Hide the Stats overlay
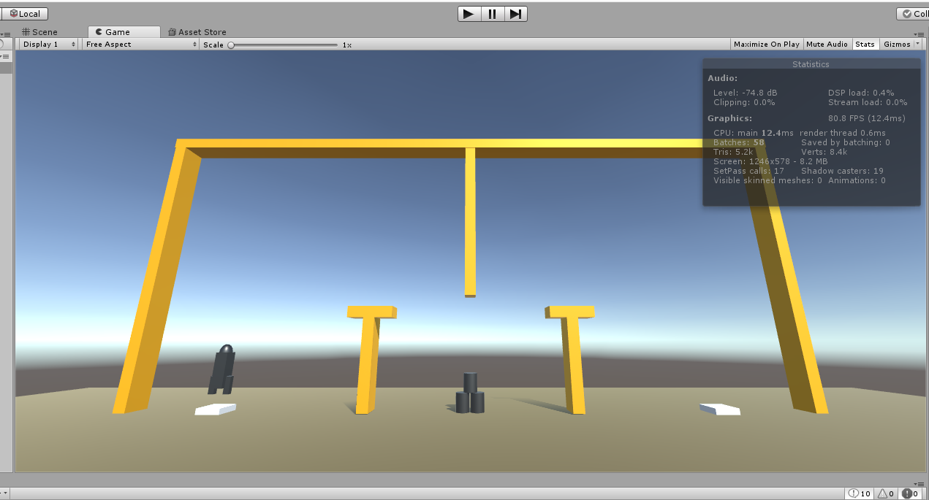The image size is (929, 500). 865,45
